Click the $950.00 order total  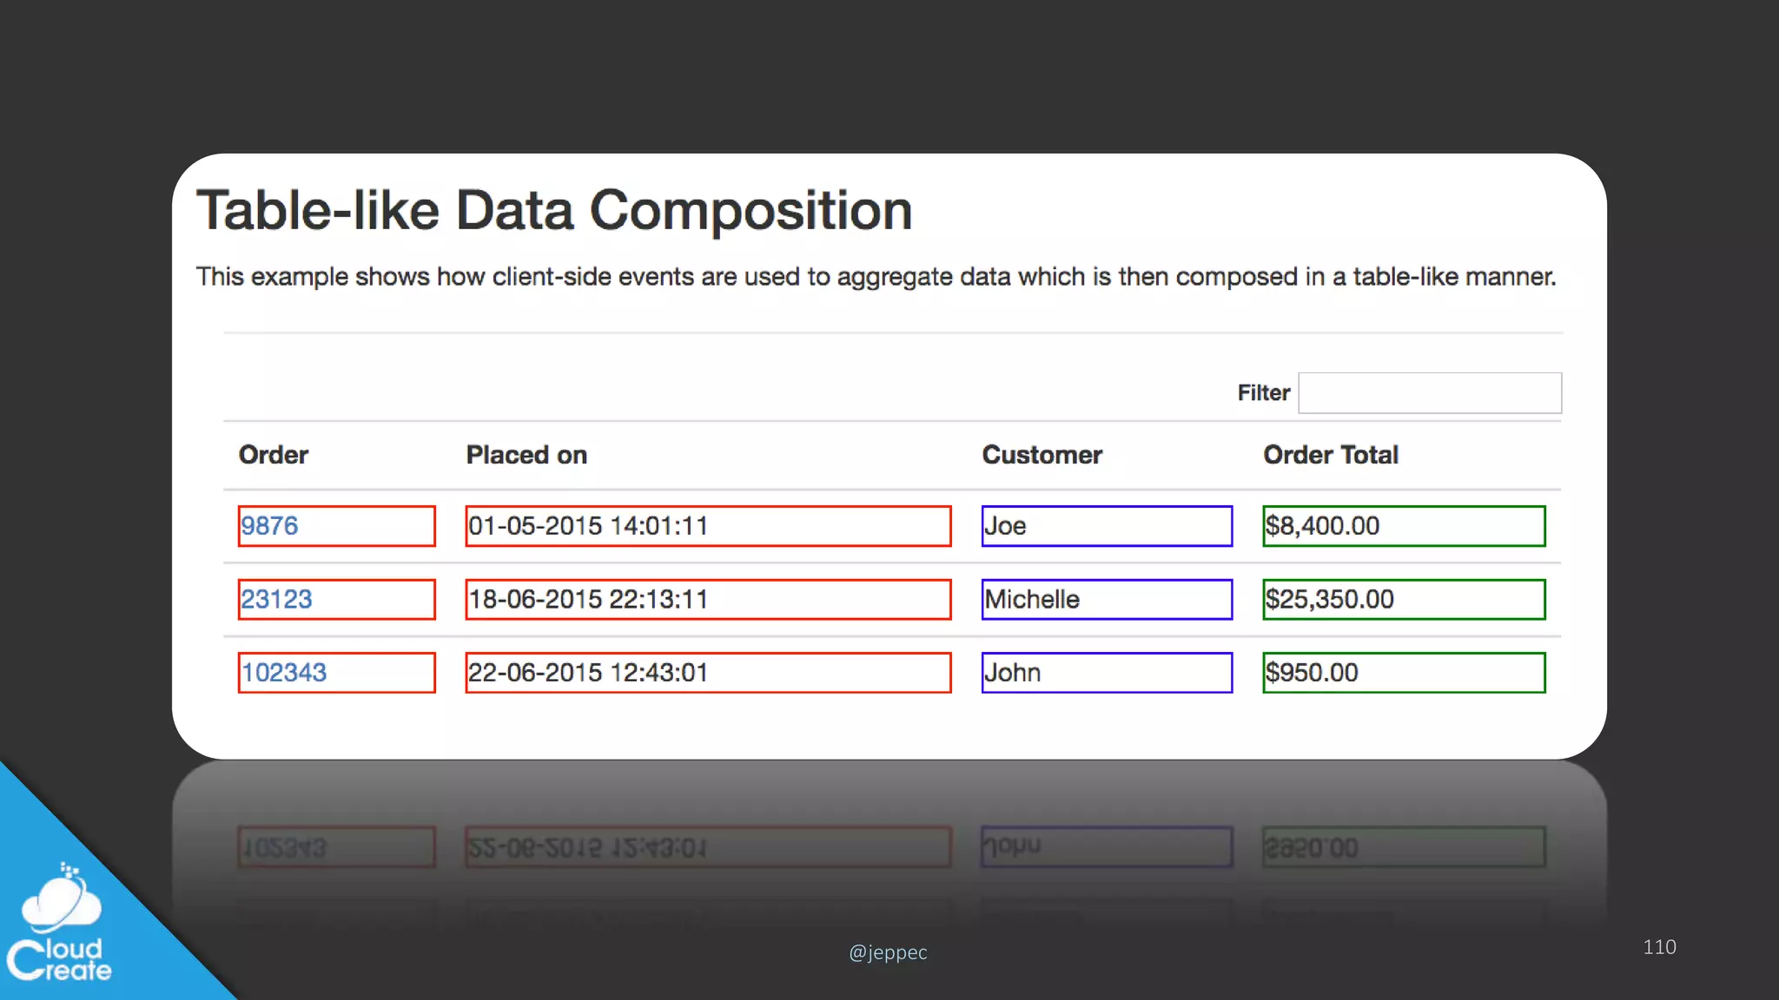click(1312, 673)
